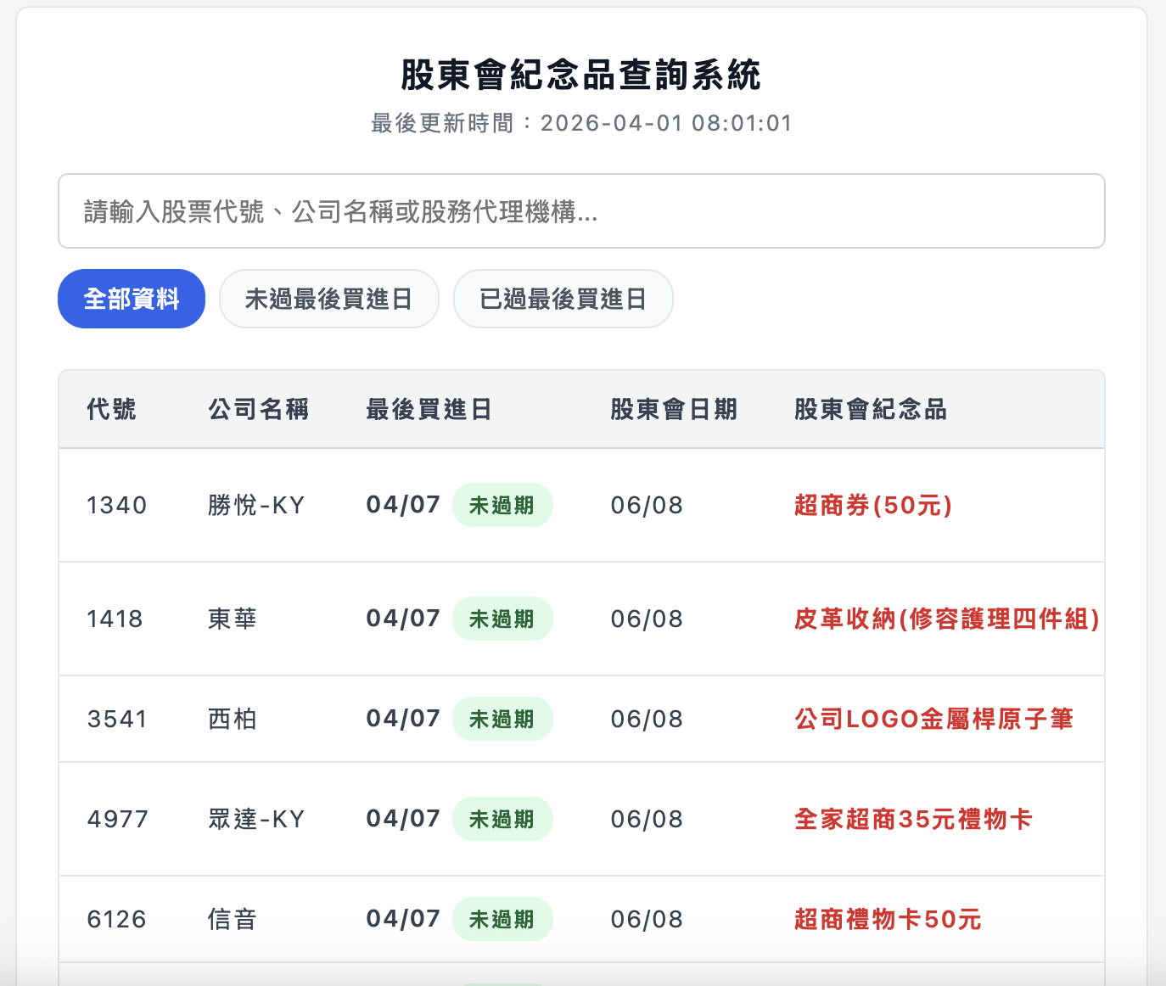
Task: Click 未過期 badge in 眾達-KY row
Action: [x=502, y=820]
